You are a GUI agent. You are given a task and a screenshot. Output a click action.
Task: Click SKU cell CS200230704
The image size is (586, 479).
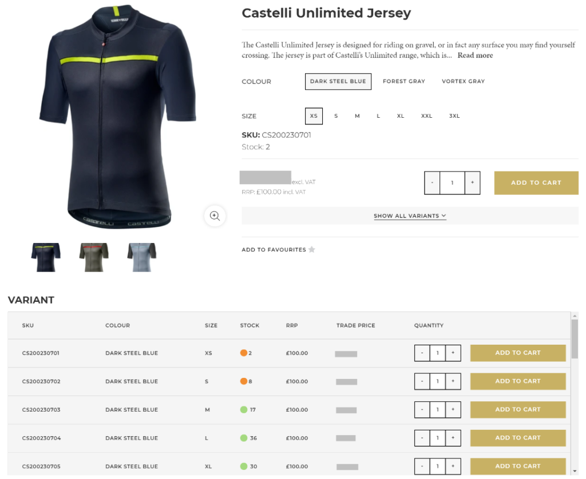point(41,438)
